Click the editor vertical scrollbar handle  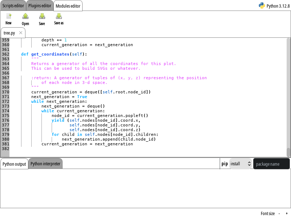point(288,152)
